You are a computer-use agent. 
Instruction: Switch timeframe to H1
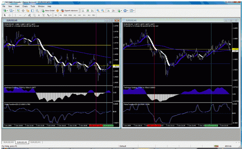tap(75, 15)
